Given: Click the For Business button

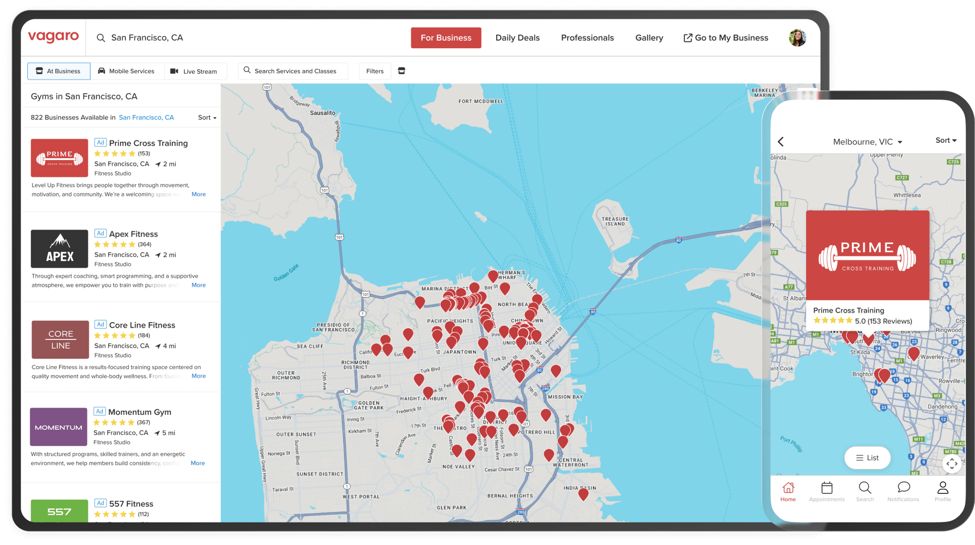Looking at the screenshot, I should click(x=446, y=38).
